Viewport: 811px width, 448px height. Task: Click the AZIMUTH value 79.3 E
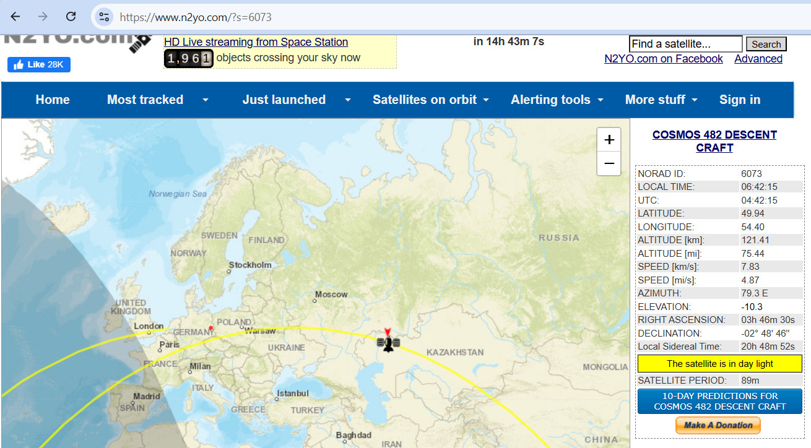755,293
